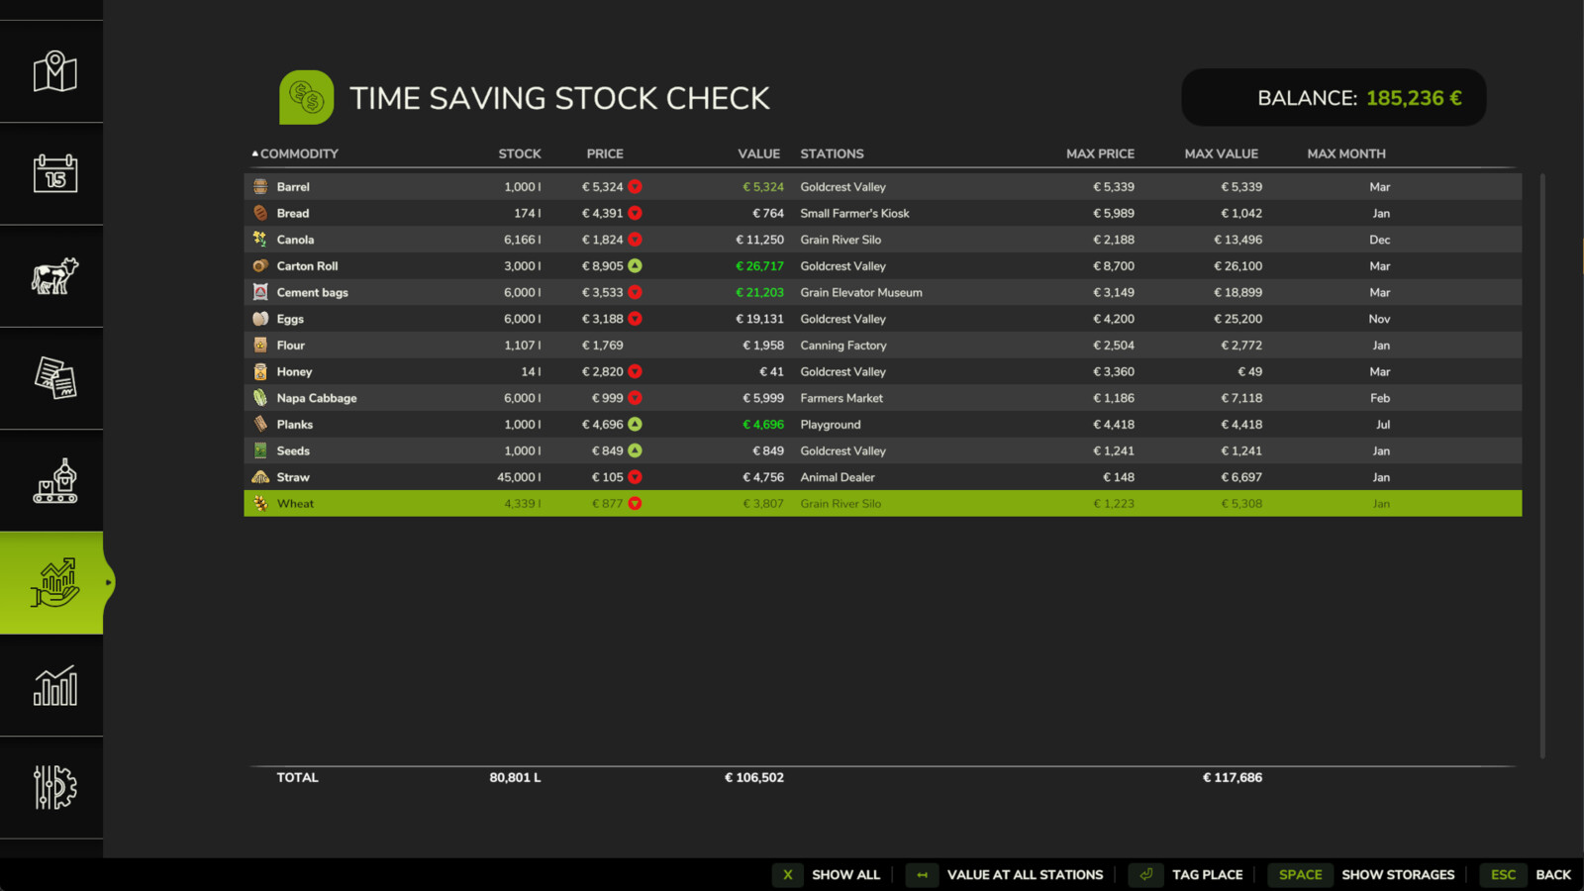Toggle sort order on the COMMODITY column header

(297, 153)
